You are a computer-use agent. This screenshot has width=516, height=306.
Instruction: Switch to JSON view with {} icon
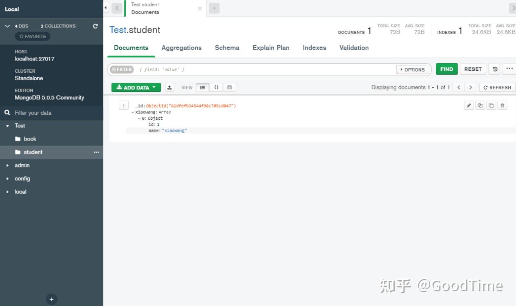click(217, 87)
